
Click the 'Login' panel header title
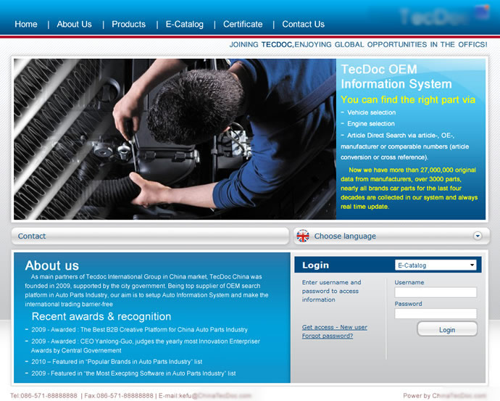point(315,265)
